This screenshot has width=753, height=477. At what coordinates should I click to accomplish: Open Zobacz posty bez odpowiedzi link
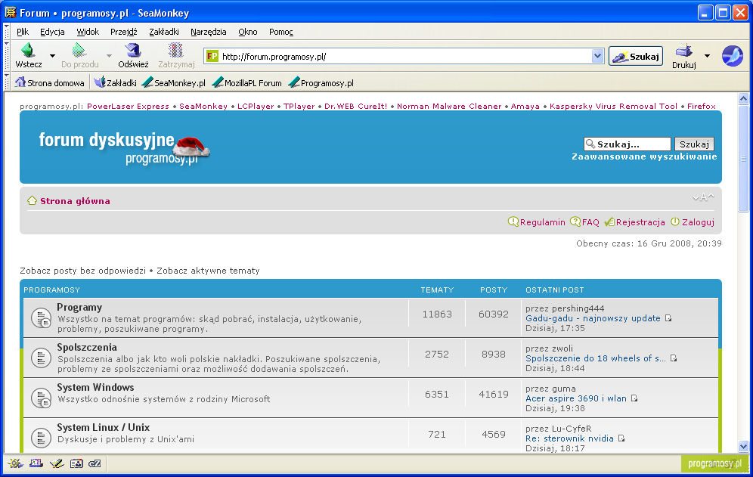(x=82, y=271)
